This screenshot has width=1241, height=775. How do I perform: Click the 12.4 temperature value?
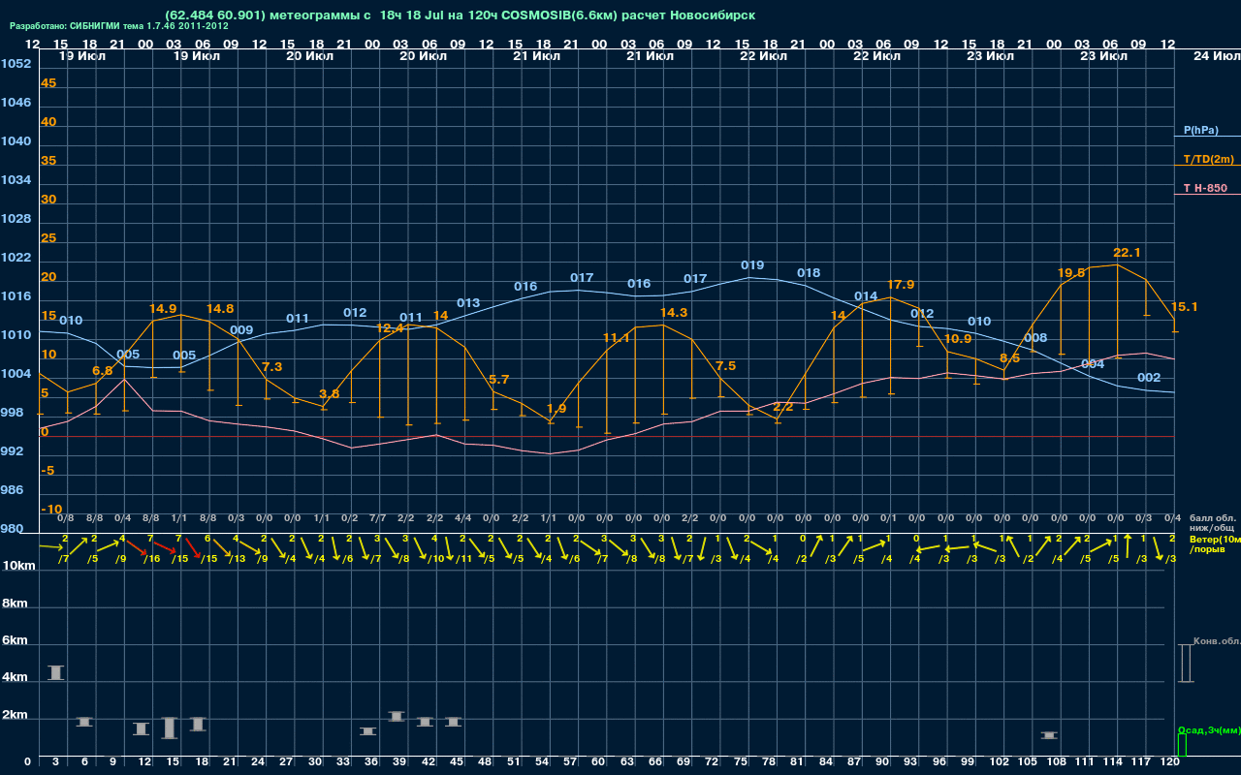390,328
